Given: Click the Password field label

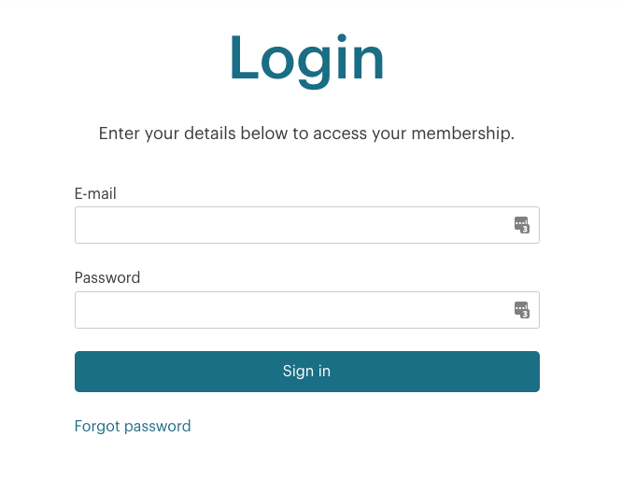Looking at the screenshot, I should tap(107, 277).
